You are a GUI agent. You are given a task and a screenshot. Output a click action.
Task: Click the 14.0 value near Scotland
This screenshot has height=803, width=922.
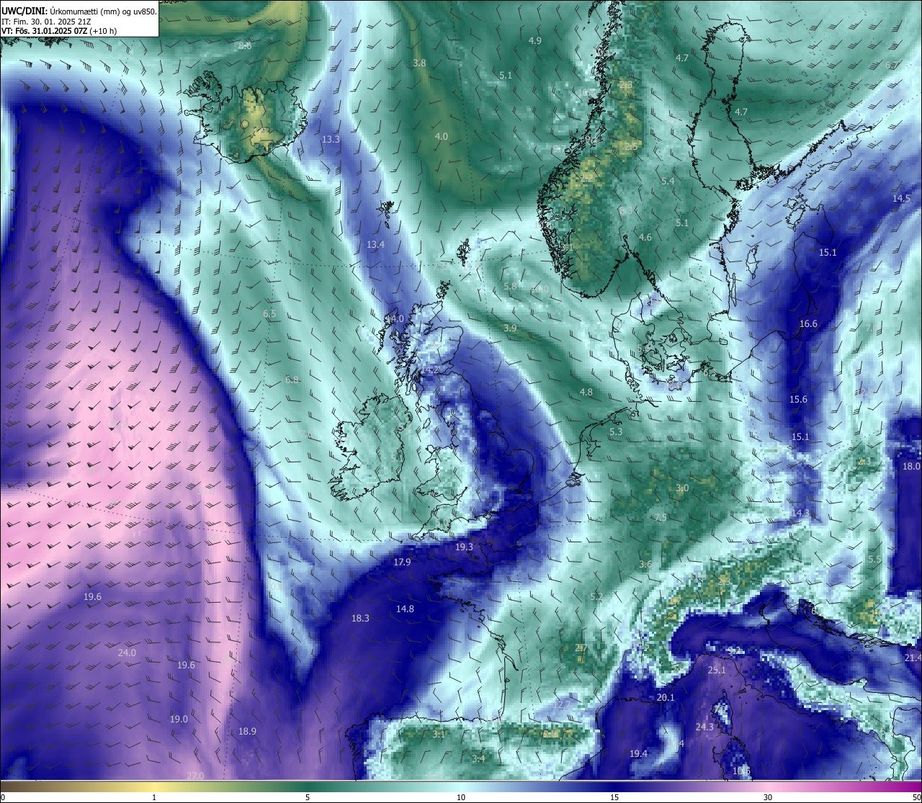pyautogui.click(x=395, y=319)
